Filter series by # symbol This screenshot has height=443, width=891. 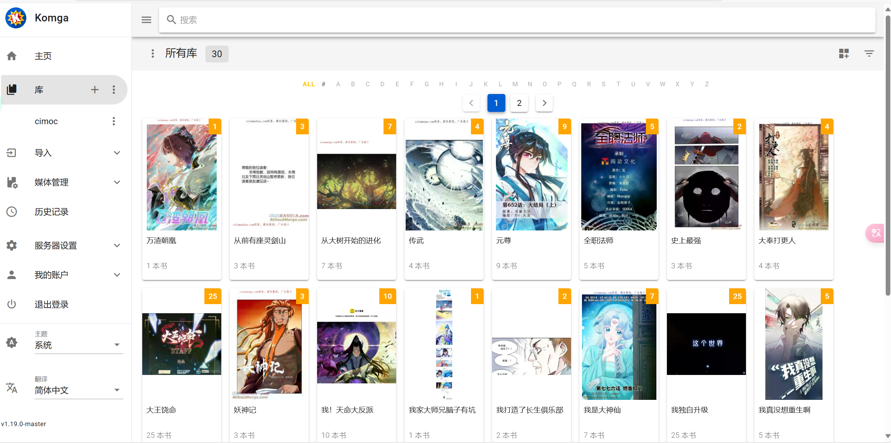(x=323, y=84)
